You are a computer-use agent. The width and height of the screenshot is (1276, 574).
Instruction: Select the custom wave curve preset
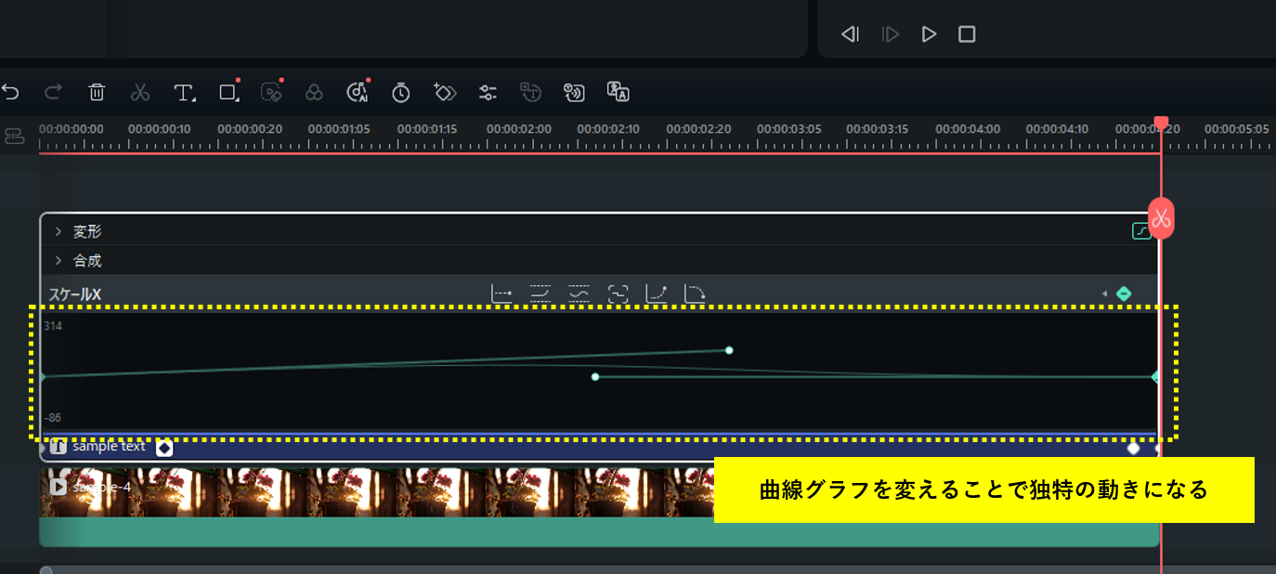(x=579, y=292)
